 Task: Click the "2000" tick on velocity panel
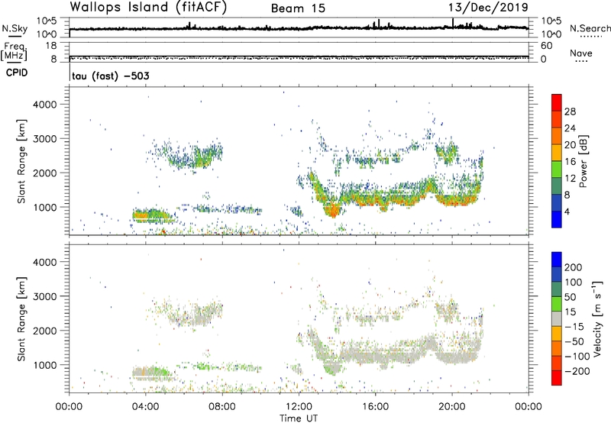[x=45, y=331]
